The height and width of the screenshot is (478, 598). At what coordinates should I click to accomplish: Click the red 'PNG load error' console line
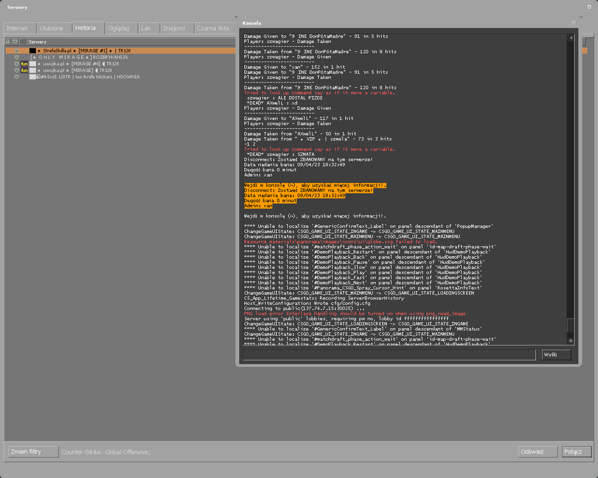pyautogui.click(x=355, y=314)
